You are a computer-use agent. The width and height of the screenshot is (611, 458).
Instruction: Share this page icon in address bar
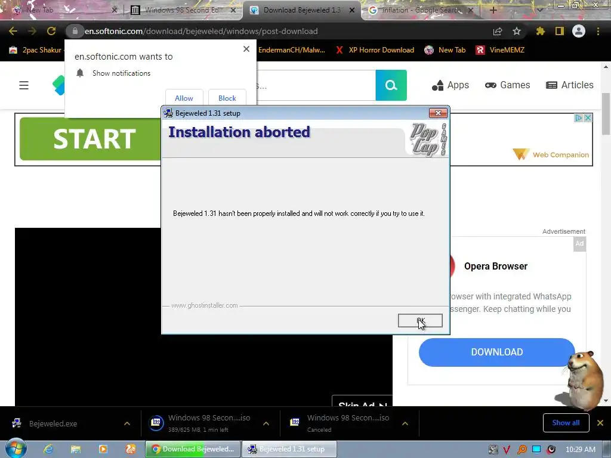tap(498, 31)
